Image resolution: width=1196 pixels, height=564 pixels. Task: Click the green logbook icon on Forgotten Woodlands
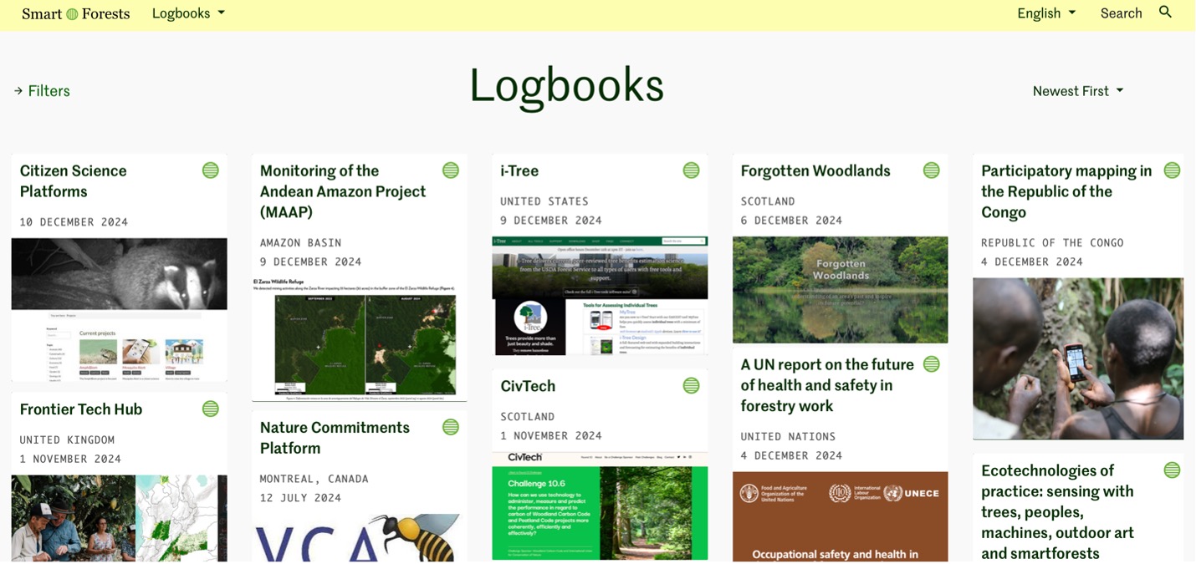[x=931, y=170]
